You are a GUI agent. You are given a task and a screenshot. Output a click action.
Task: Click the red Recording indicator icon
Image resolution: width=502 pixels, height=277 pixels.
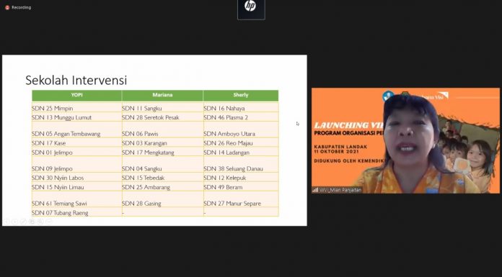point(7,7)
